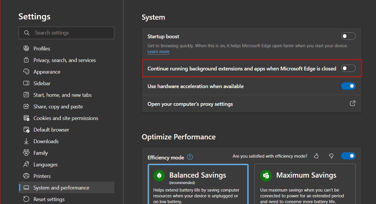
Task: Turn off hardware acceleration toggle
Action: pyautogui.click(x=348, y=86)
